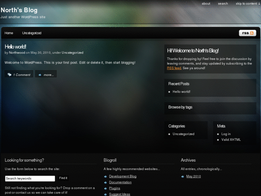Viewport: 261px width, 196px height.
Task: Click the arrow icon next to Documentation
Action: pos(105,183)
